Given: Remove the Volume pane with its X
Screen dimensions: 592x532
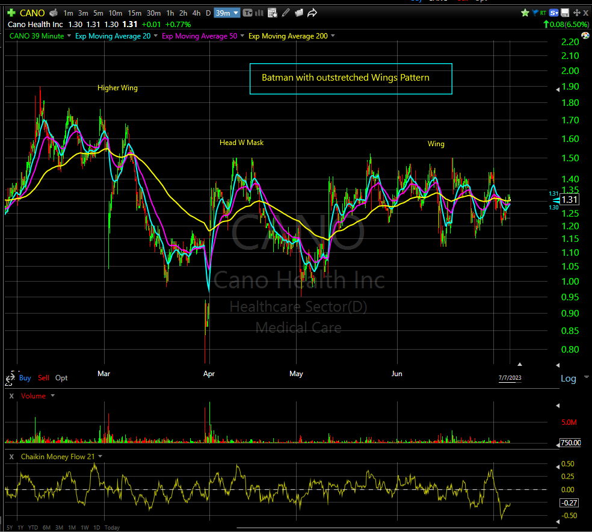Looking at the screenshot, I should (x=11, y=396).
